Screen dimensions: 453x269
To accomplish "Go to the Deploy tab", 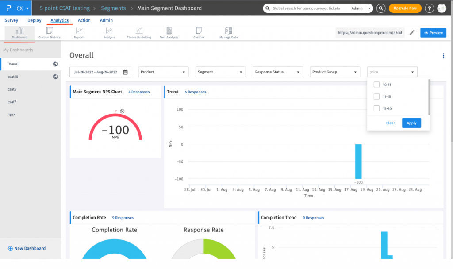I will [35, 20].
